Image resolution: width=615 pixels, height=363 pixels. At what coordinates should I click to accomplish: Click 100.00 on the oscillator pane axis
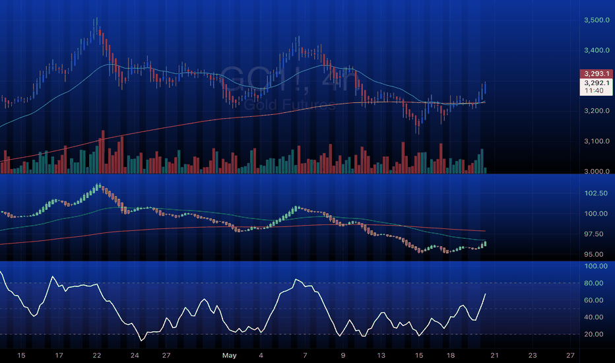click(x=596, y=266)
